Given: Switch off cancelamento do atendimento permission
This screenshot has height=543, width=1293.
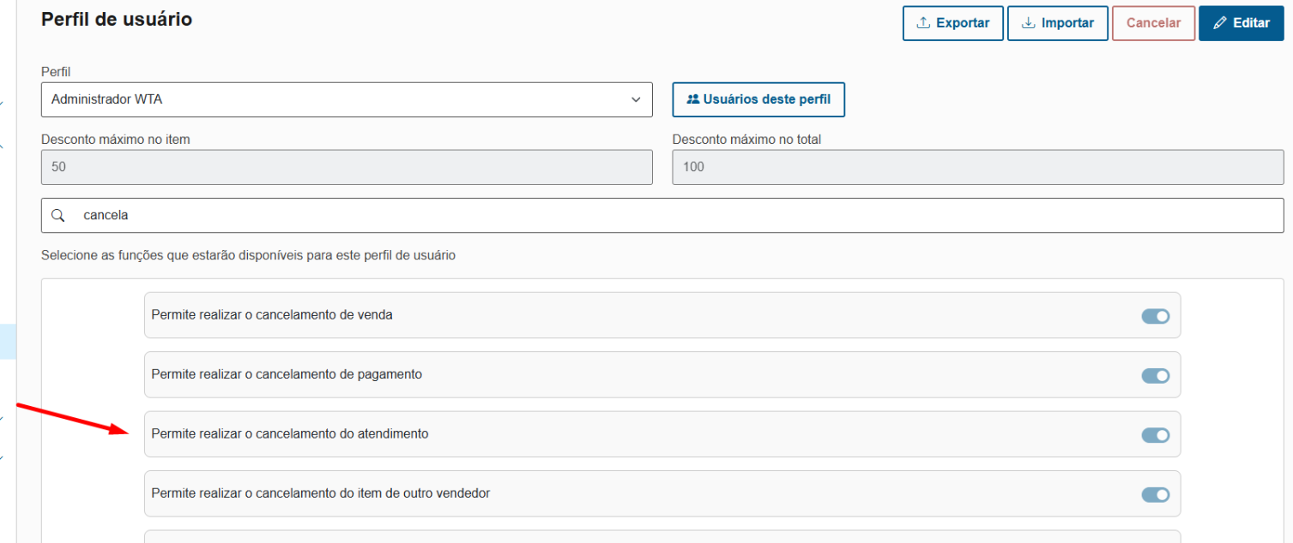Looking at the screenshot, I should (1155, 435).
